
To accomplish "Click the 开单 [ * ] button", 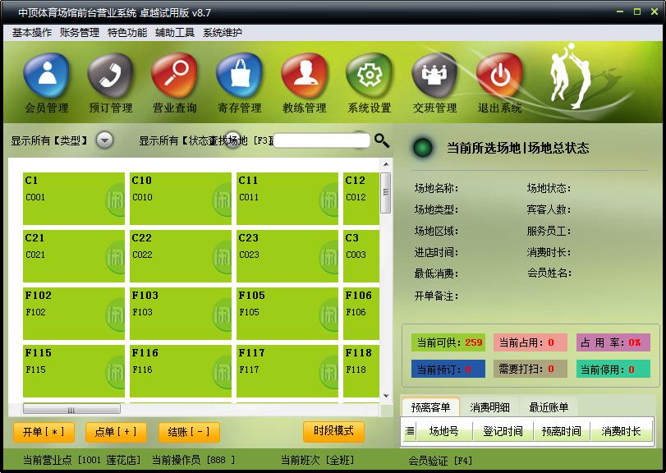I will pyautogui.click(x=44, y=432).
